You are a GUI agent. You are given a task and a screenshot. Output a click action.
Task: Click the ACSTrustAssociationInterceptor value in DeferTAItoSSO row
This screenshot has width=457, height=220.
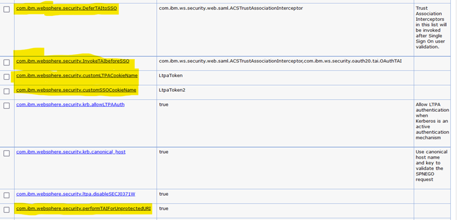coord(231,8)
